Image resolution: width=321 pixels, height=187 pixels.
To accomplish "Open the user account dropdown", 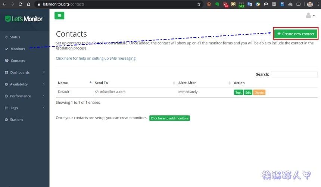I will coord(310,15).
